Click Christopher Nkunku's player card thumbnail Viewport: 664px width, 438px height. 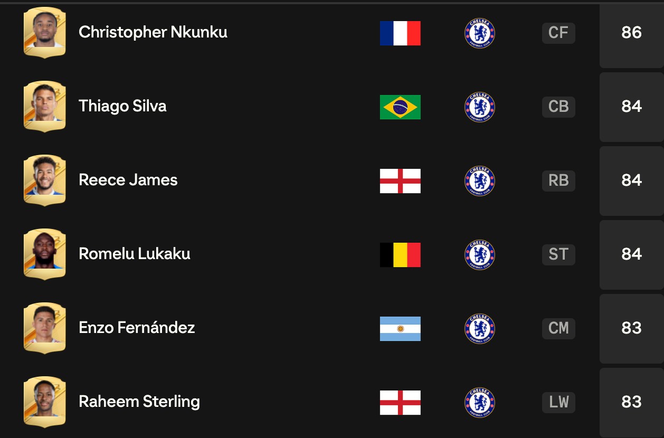[45, 32]
